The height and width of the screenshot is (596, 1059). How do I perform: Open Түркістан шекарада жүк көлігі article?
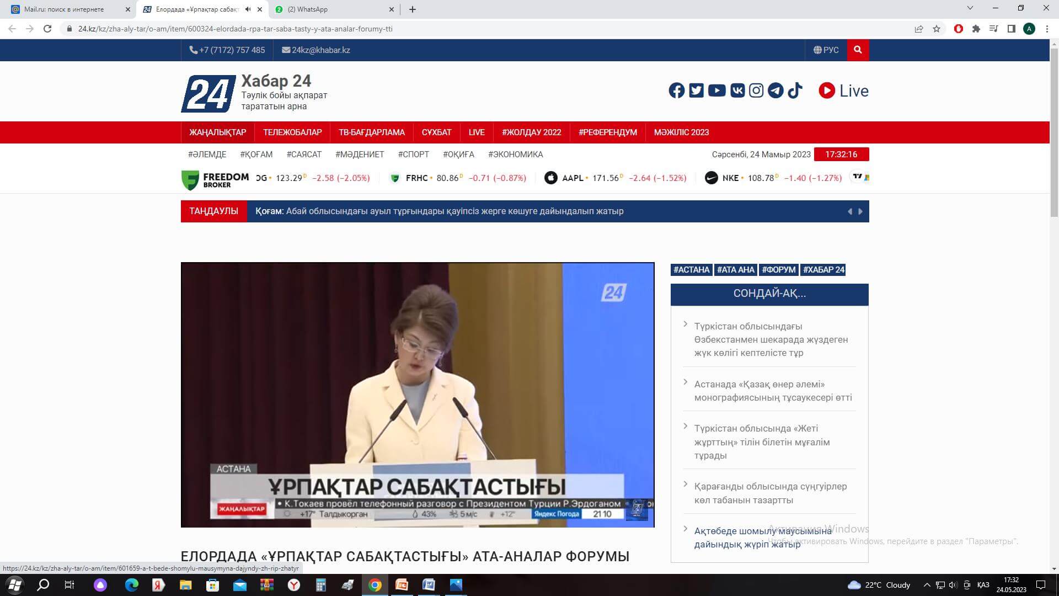[x=771, y=339]
